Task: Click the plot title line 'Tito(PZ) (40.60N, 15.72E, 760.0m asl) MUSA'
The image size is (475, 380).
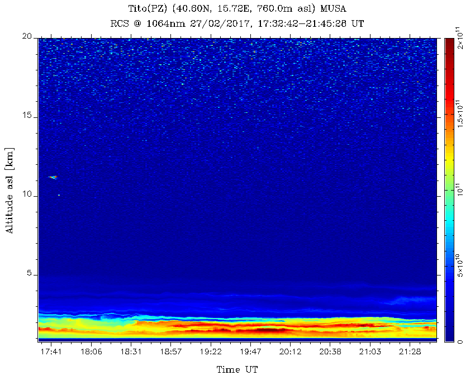Action: click(x=237, y=8)
